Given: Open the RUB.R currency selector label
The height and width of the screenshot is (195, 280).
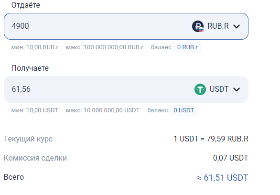Looking at the screenshot, I should [x=218, y=26].
